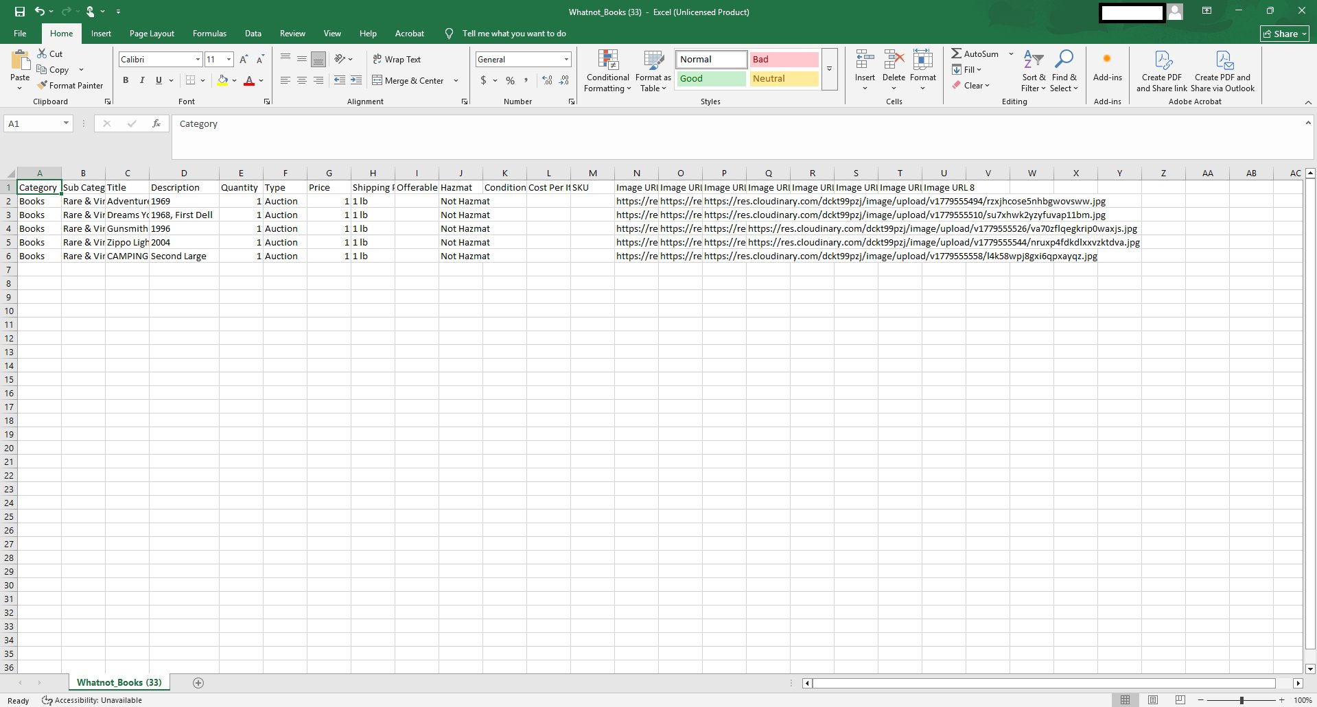Open the Add-ins button
This screenshot has height=707, width=1317.
click(x=1107, y=66)
